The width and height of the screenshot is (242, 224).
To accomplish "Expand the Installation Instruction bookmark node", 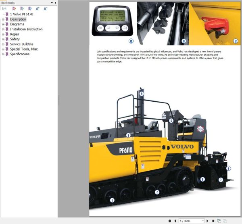I will (3, 29).
